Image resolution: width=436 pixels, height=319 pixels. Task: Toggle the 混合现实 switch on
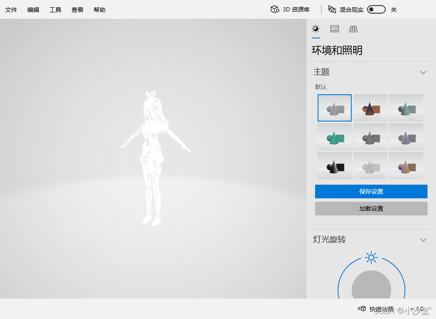[x=376, y=9]
